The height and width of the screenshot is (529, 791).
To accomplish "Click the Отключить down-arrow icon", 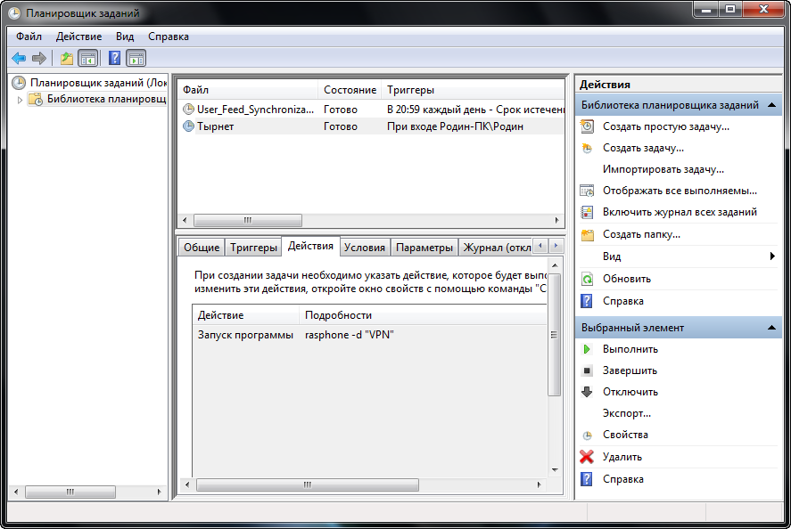I will 587,392.
